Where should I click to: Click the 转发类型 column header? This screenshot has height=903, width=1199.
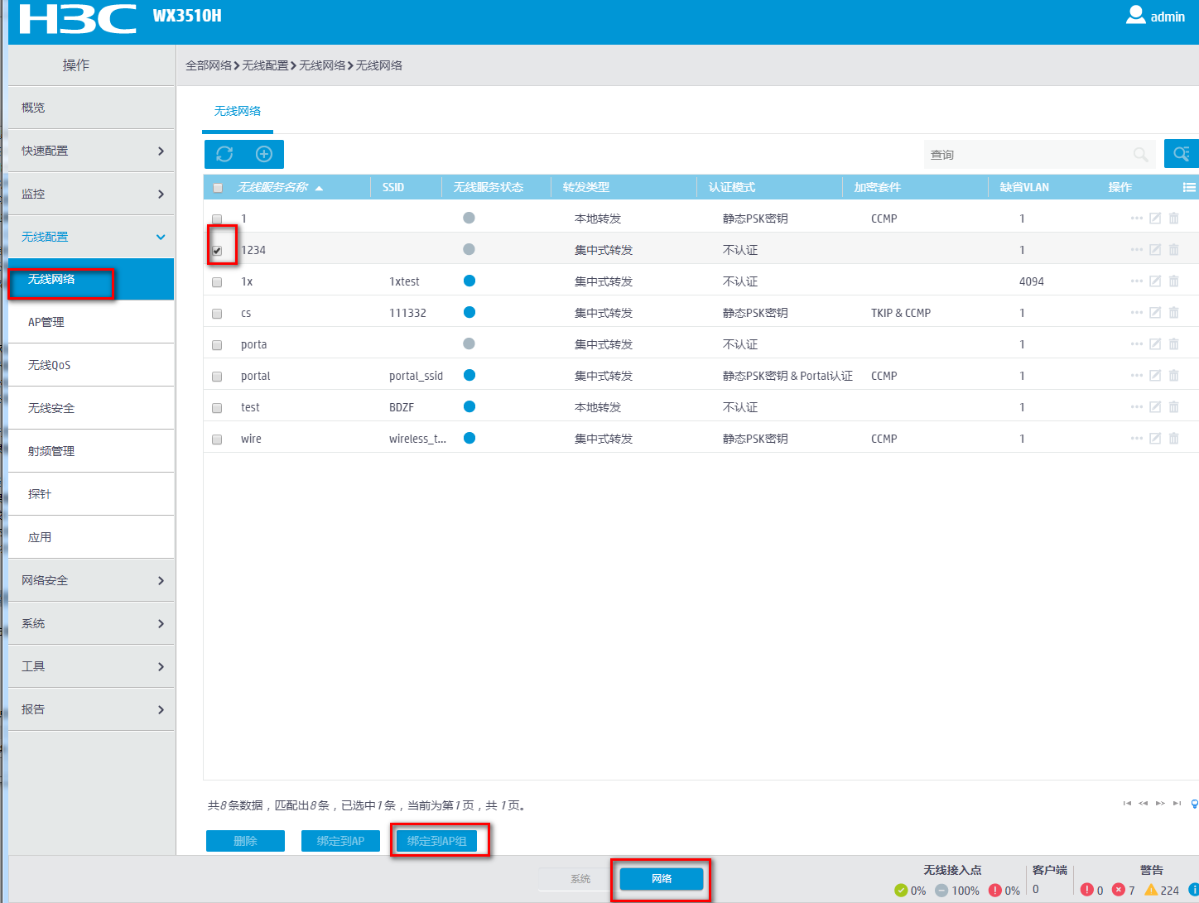point(586,187)
